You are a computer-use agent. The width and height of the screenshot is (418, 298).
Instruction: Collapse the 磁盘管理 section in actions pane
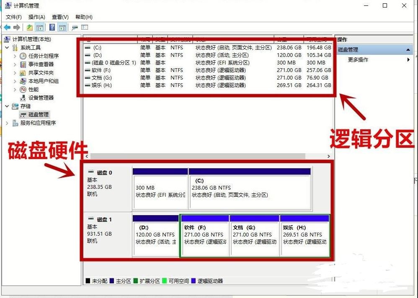[x=408, y=50]
